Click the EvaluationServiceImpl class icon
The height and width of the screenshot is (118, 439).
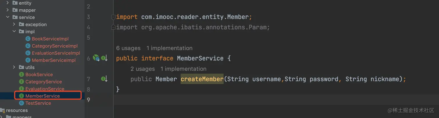[x=28, y=53]
